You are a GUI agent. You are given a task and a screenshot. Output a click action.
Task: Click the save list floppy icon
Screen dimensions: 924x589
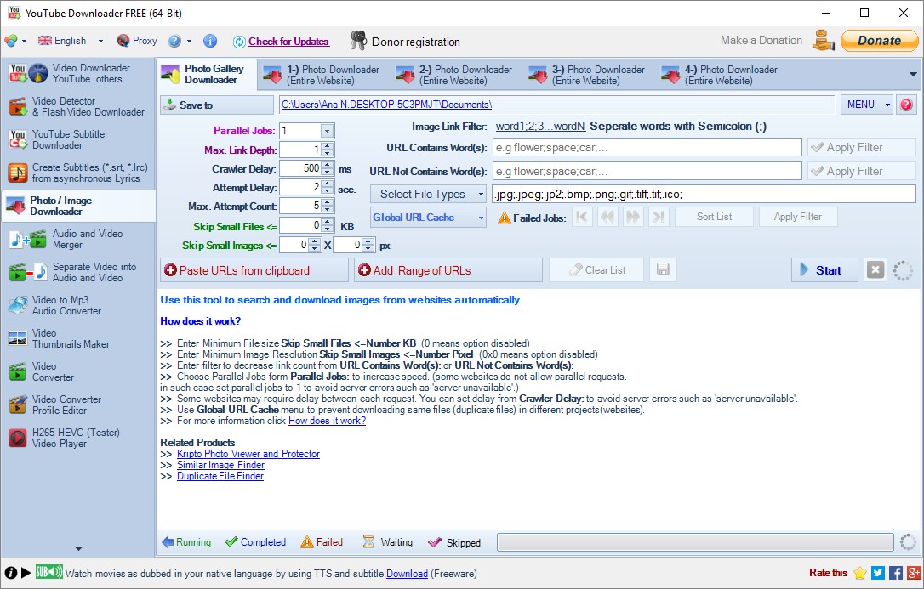663,270
